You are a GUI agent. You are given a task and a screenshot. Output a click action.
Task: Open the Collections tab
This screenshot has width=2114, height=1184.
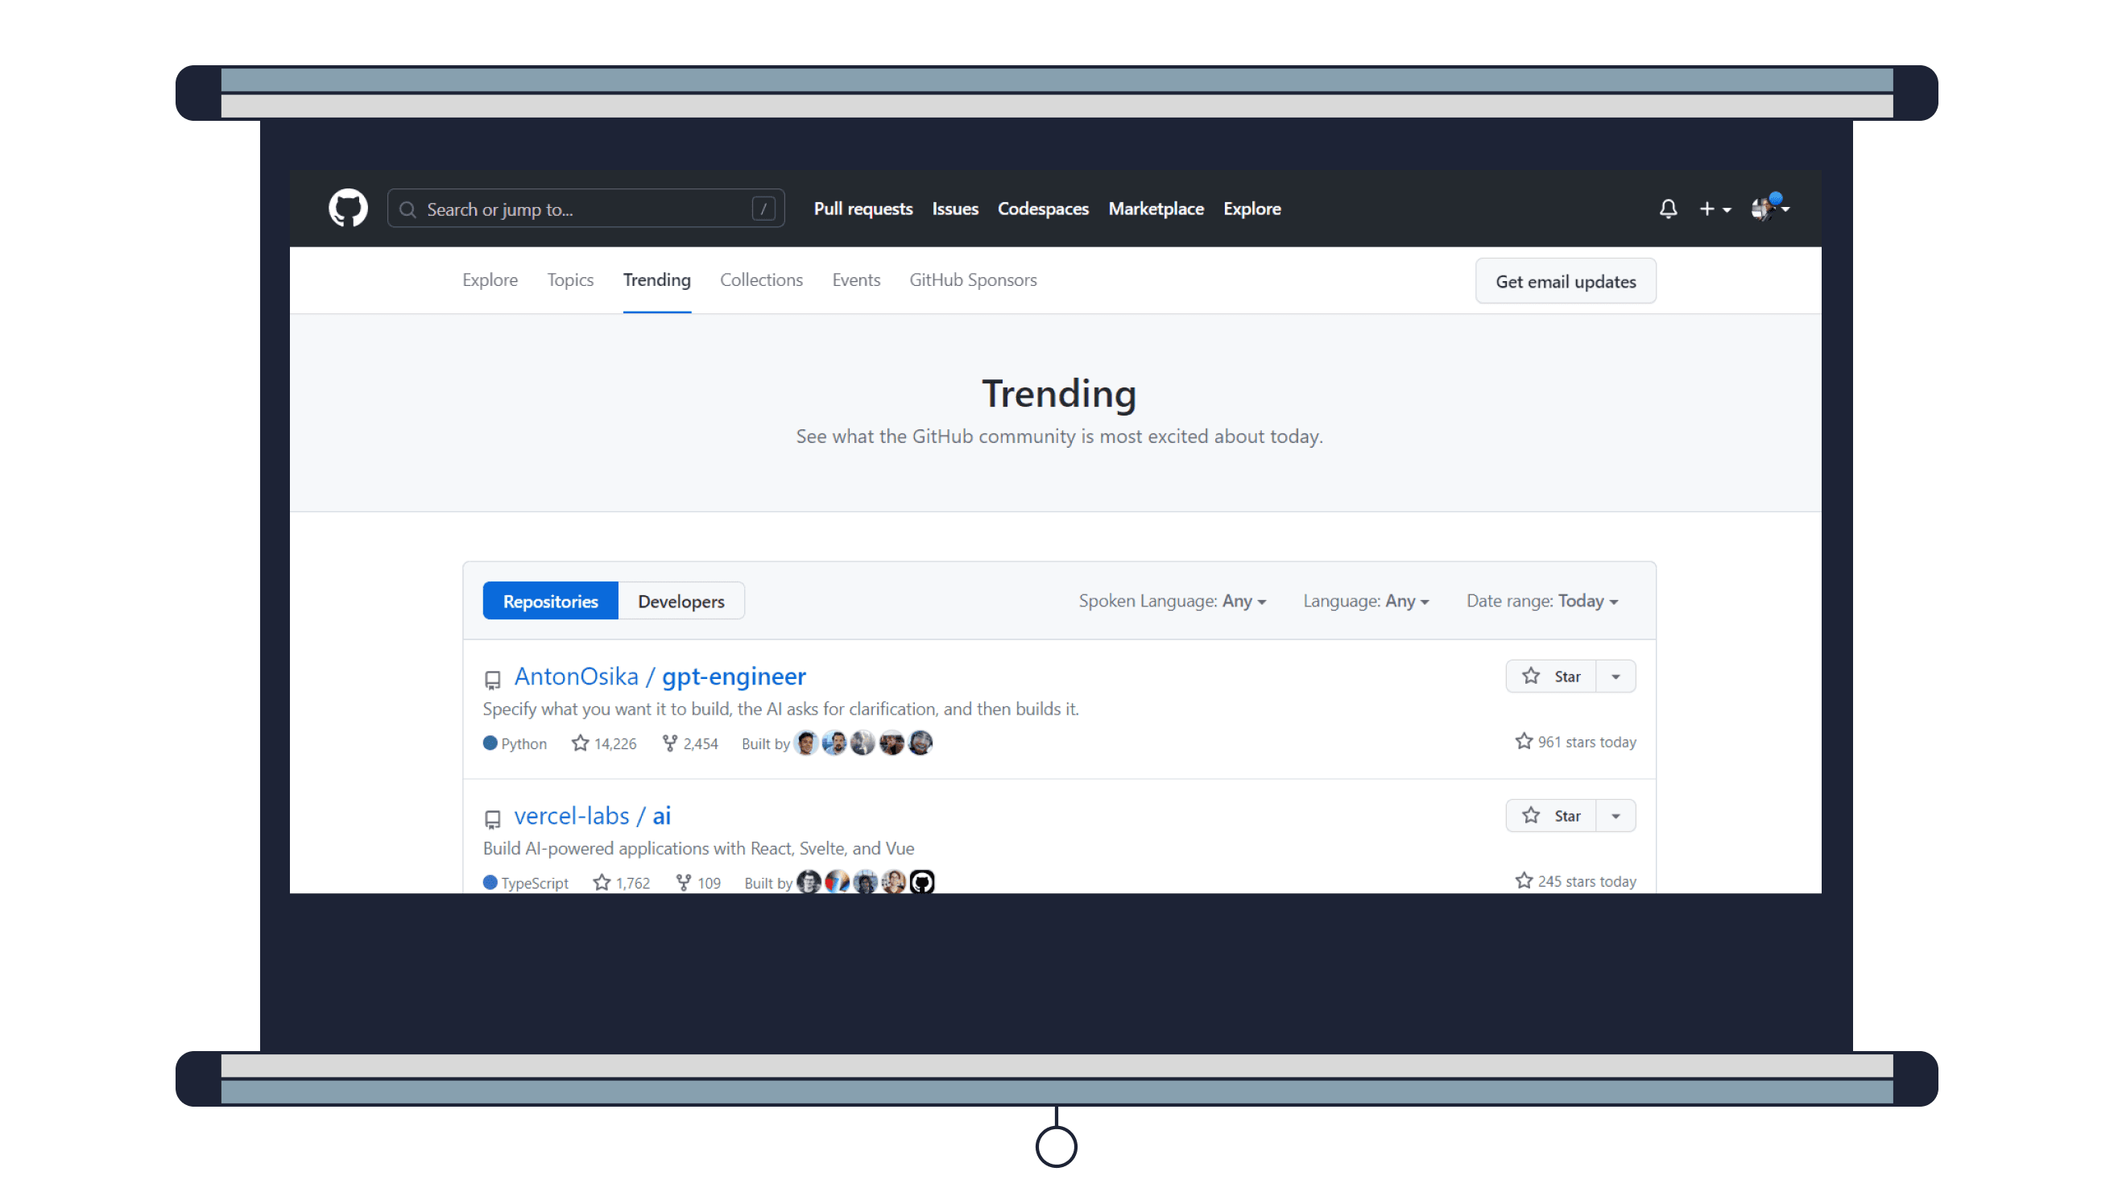(x=761, y=279)
